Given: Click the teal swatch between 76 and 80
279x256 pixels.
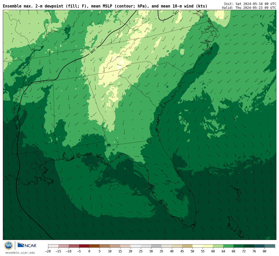Looking at the screenshot, I should (260, 246).
